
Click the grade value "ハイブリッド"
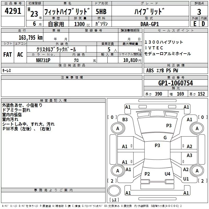point(149,11)
